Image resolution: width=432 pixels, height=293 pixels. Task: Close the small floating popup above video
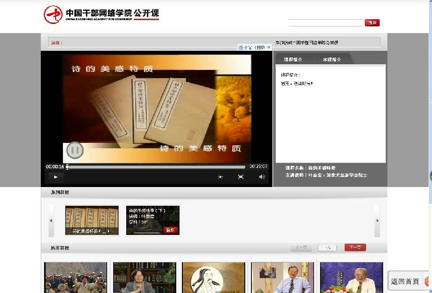coord(269,47)
